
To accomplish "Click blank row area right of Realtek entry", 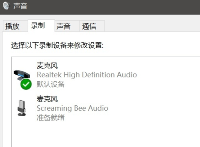I will tap(168, 75).
